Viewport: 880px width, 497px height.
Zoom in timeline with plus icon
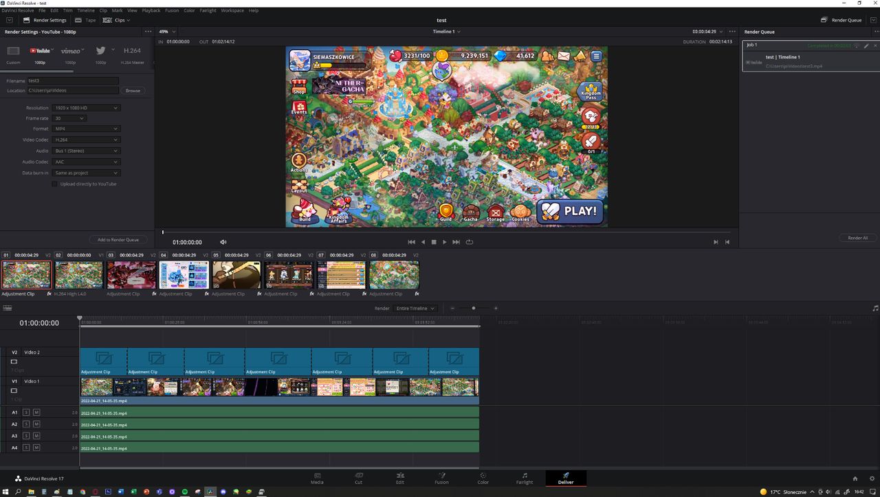(496, 308)
